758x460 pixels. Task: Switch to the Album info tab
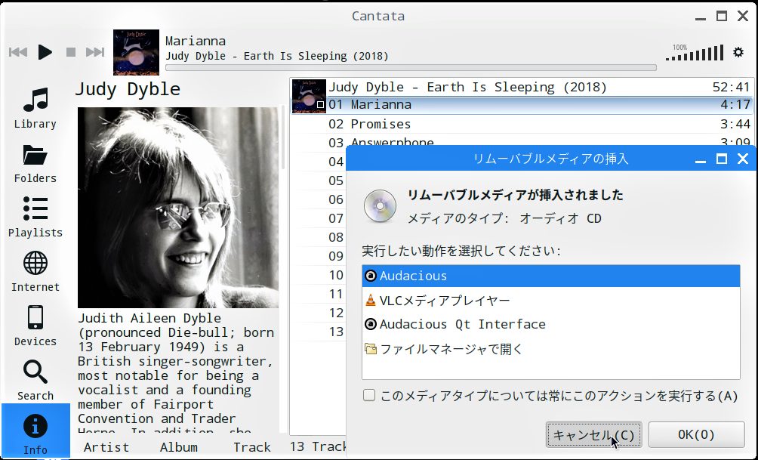[x=179, y=447]
